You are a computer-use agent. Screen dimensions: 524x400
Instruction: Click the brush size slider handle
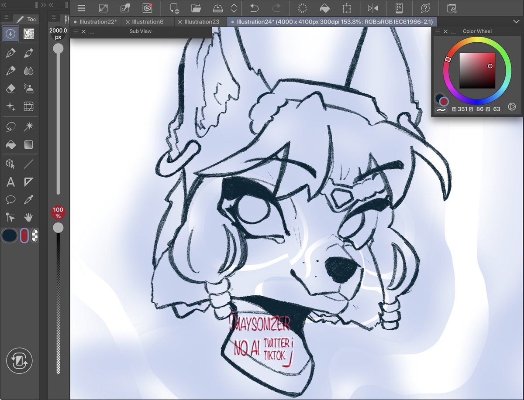pos(58,49)
